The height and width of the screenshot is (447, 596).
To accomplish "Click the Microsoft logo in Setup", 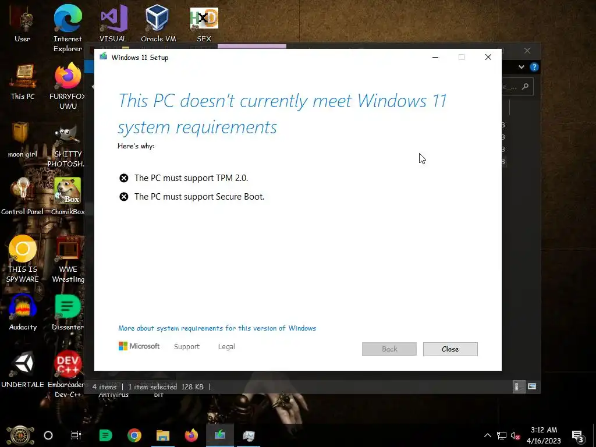I will (x=139, y=346).
